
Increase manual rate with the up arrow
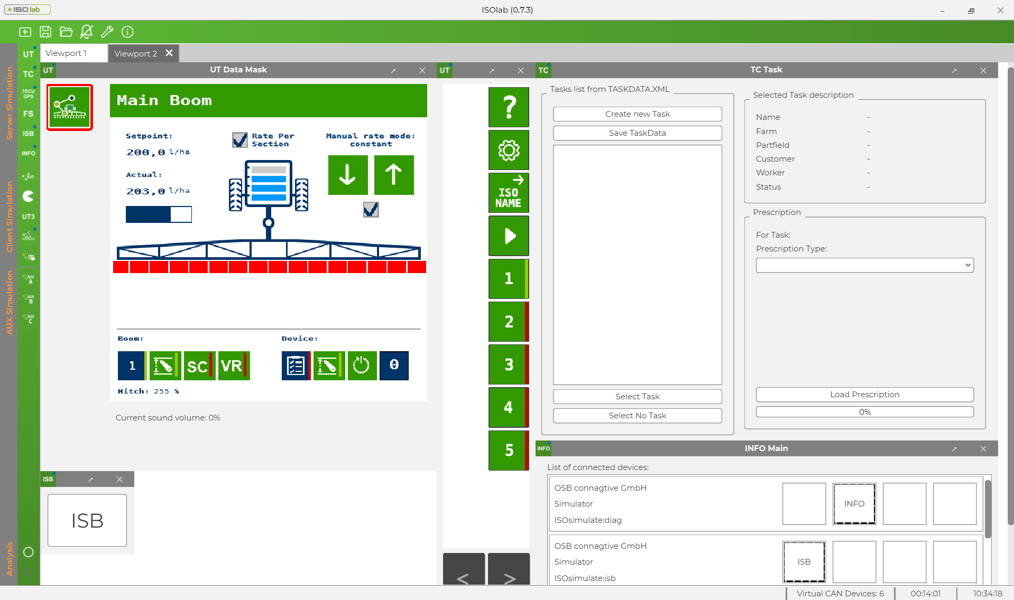394,175
